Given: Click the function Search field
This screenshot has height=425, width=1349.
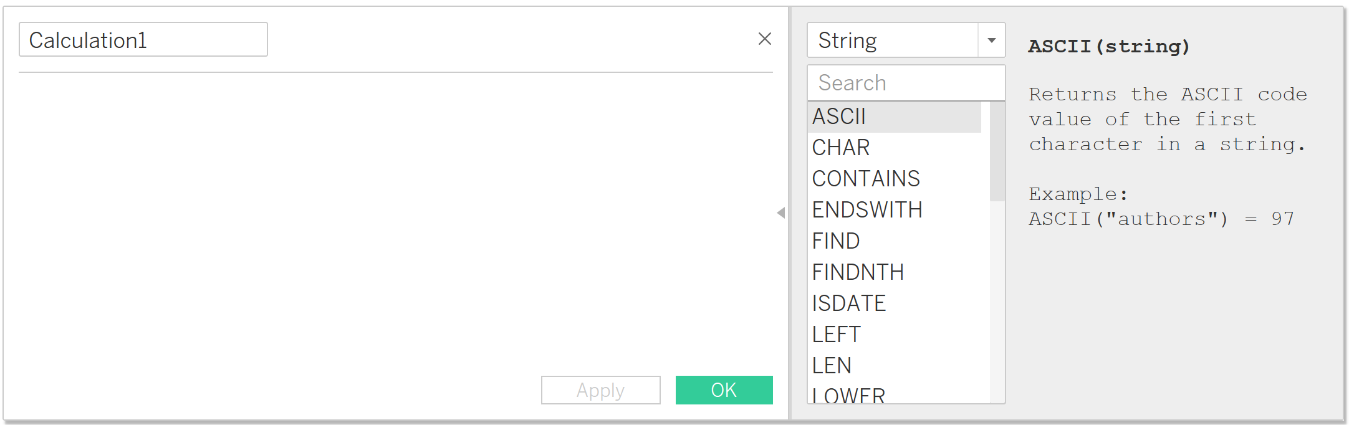Looking at the screenshot, I should click(x=905, y=83).
